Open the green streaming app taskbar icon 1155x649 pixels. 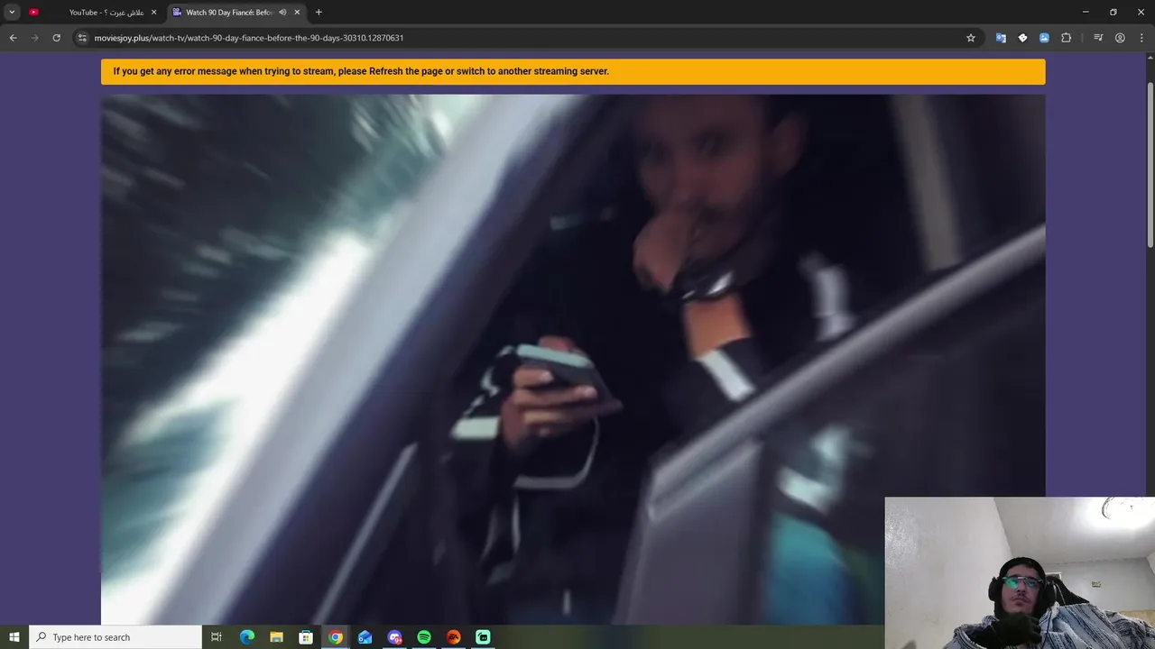483,637
